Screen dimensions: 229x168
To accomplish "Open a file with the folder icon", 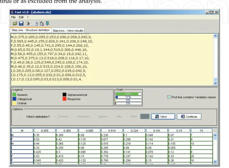I will coord(15,23).
